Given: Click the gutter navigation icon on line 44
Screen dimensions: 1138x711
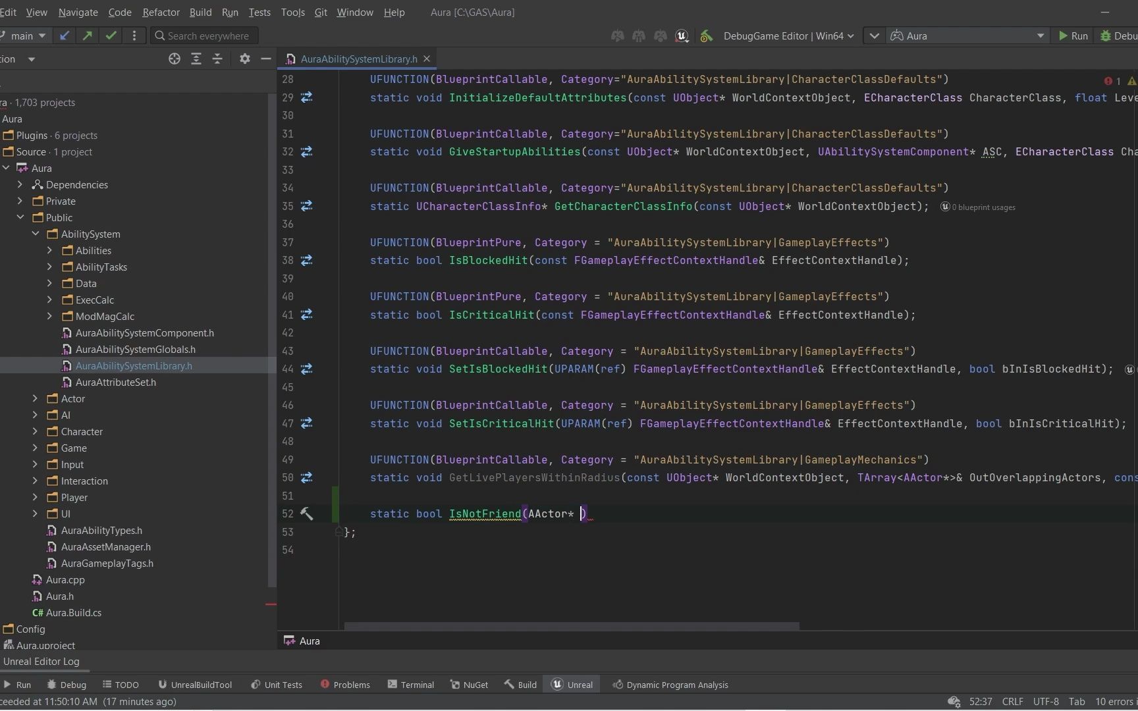Looking at the screenshot, I should pos(306,369).
